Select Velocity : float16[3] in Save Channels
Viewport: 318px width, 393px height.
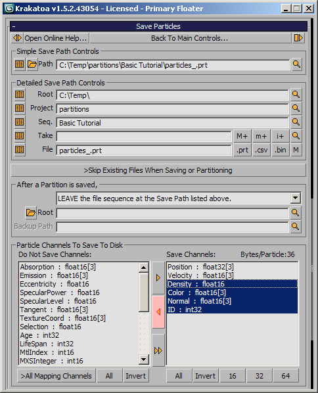click(233, 275)
